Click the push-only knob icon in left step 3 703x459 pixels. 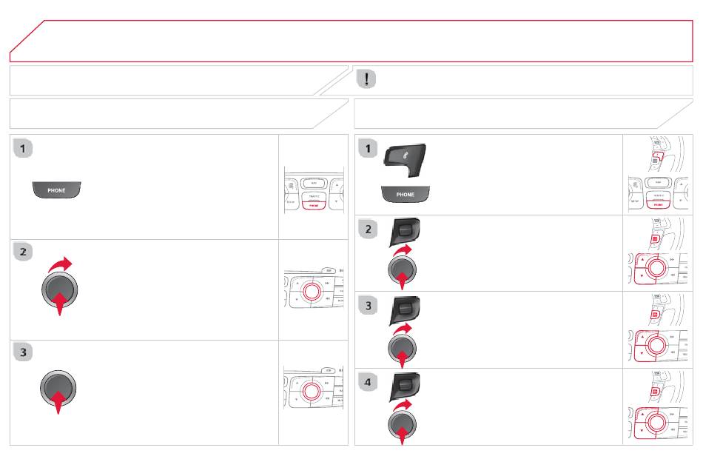click(58, 391)
